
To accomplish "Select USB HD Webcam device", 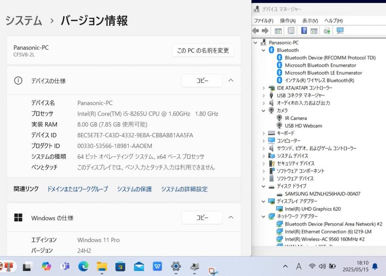I will pyautogui.click(x=303, y=126).
